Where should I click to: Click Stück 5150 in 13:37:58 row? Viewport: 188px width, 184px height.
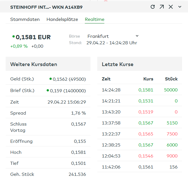(x=172, y=123)
